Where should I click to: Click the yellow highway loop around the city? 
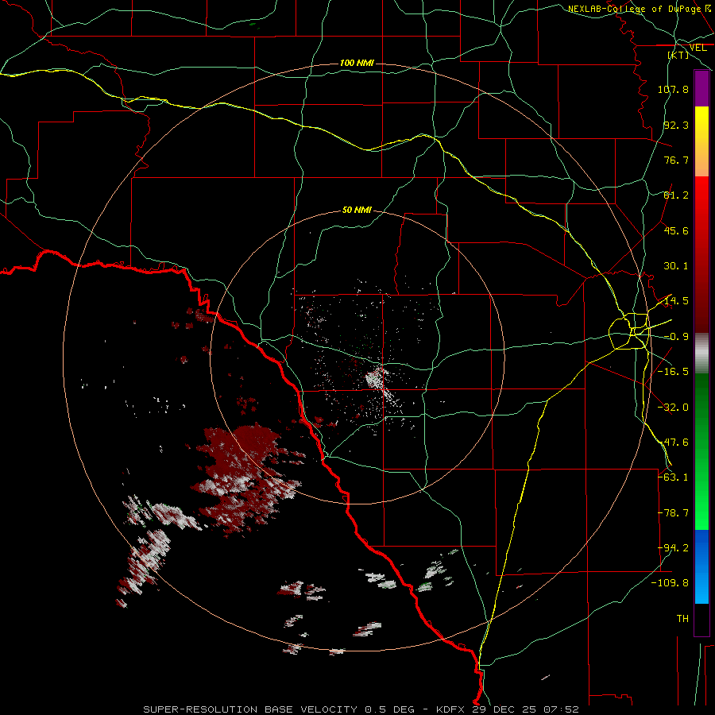[629, 331]
